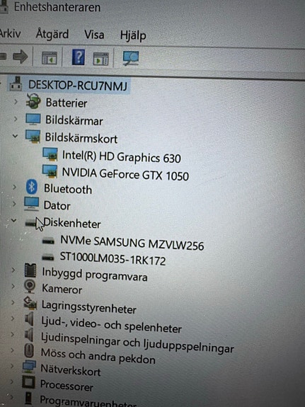Collapse the Bildskärmskort node
The width and height of the screenshot is (305, 407).
pos(15,136)
